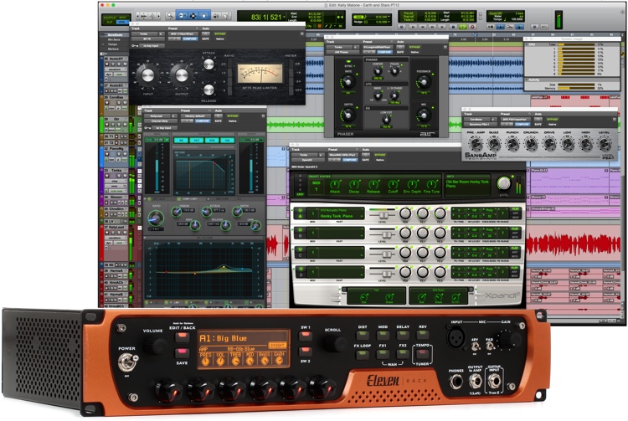Toggle the metronome click icon

[x=500, y=27]
